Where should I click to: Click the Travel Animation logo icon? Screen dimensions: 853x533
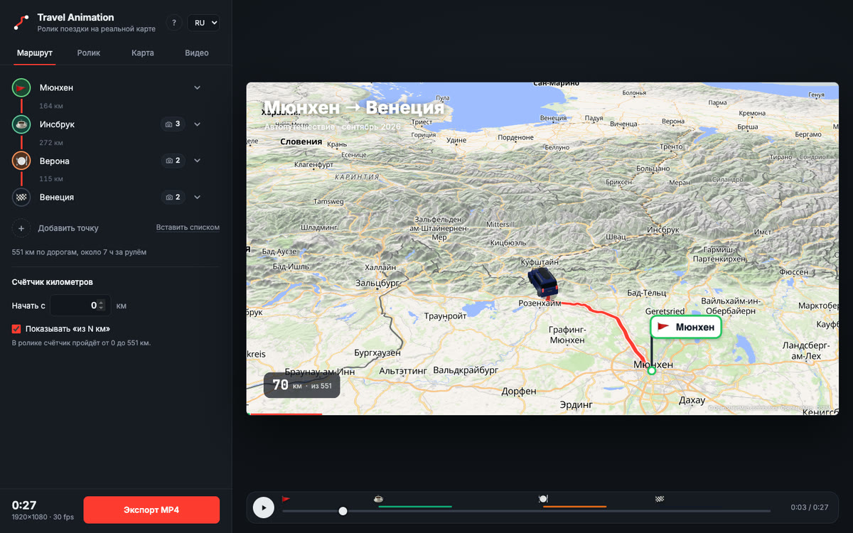click(x=21, y=23)
